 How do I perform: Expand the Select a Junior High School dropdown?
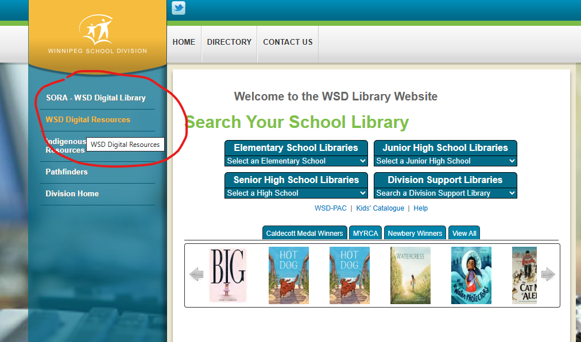click(445, 161)
